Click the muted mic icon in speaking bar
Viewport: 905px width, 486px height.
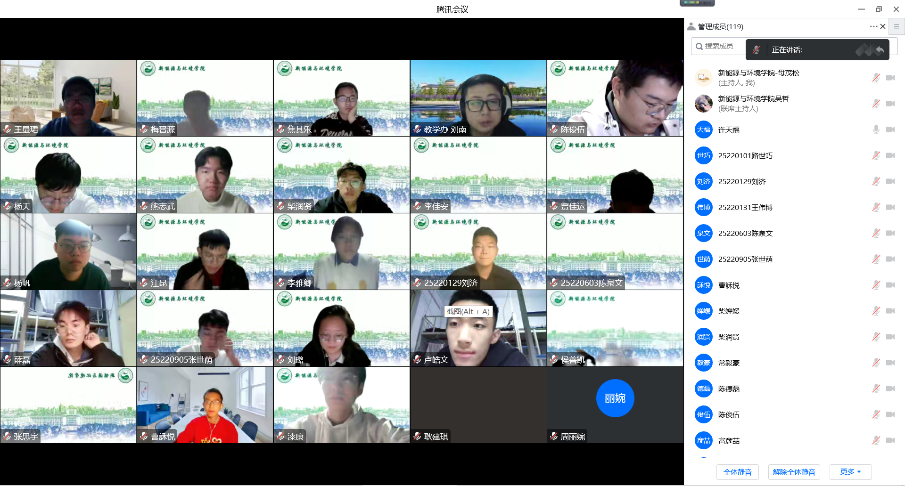tap(757, 50)
